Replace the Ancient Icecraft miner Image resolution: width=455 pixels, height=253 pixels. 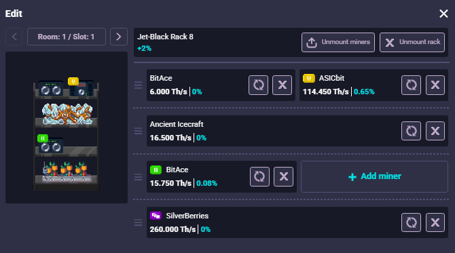[x=411, y=131]
